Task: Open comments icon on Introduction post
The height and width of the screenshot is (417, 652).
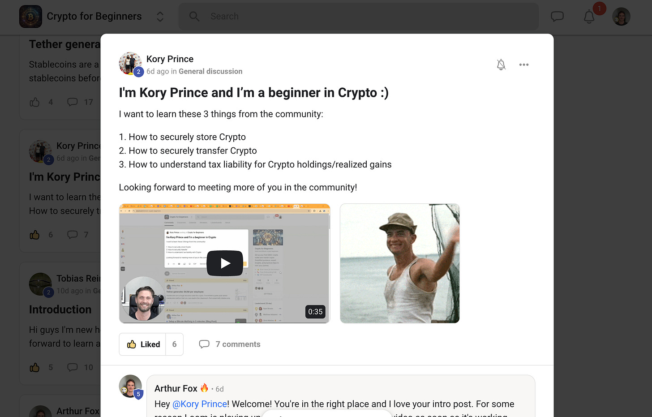Action: tap(72, 367)
